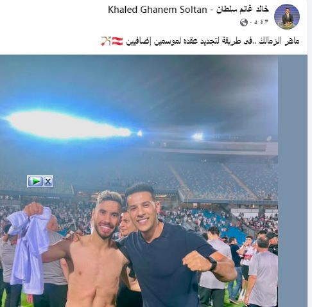Open the Khaled Ghanem Soltan page name link
This screenshot has height=307, width=312.
pos(188,10)
